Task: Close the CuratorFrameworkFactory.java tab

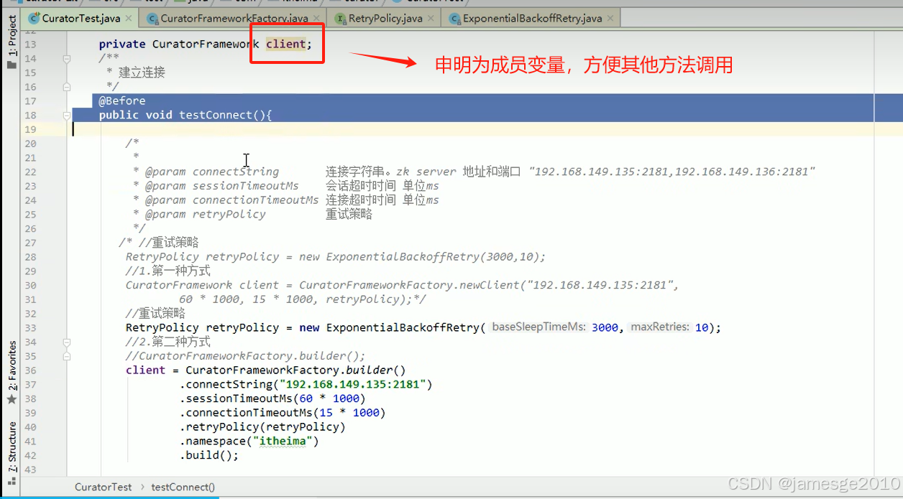Action: pyautogui.click(x=317, y=19)
